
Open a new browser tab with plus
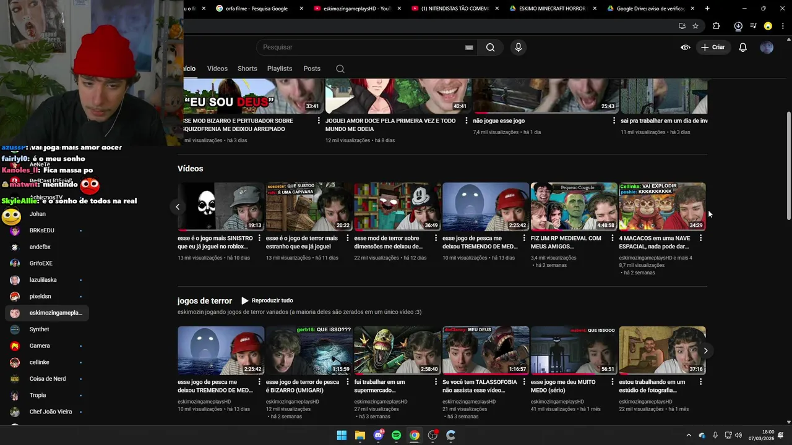[x=707, y=9]
